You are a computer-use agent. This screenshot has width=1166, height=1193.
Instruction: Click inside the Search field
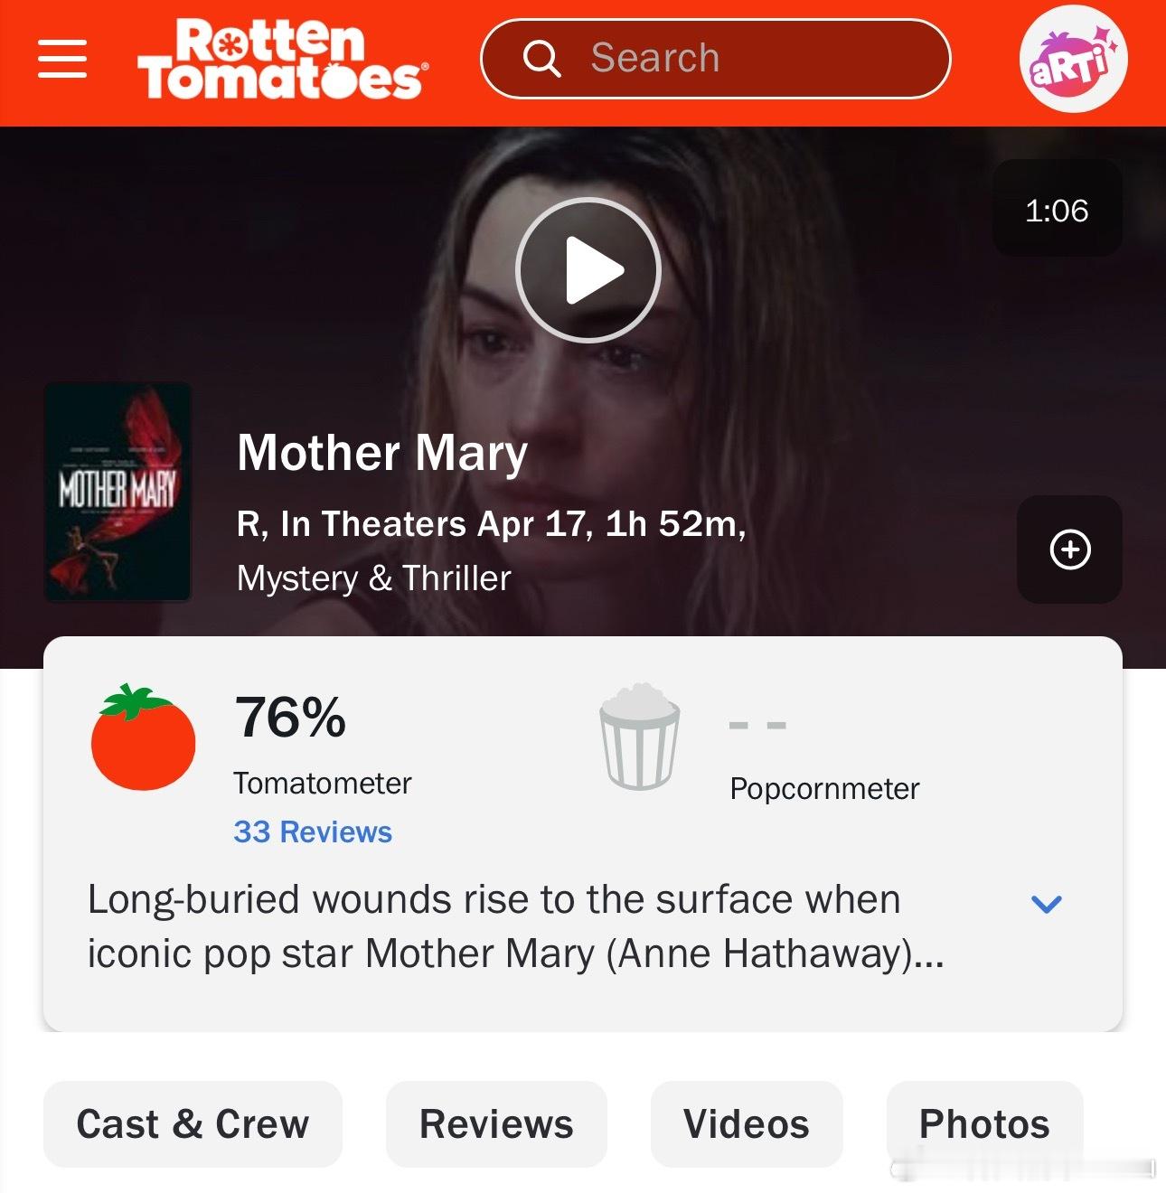click(x=715, y=59)
